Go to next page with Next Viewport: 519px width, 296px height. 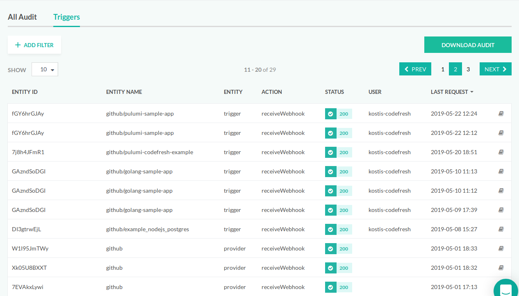[x=495, y=69]
